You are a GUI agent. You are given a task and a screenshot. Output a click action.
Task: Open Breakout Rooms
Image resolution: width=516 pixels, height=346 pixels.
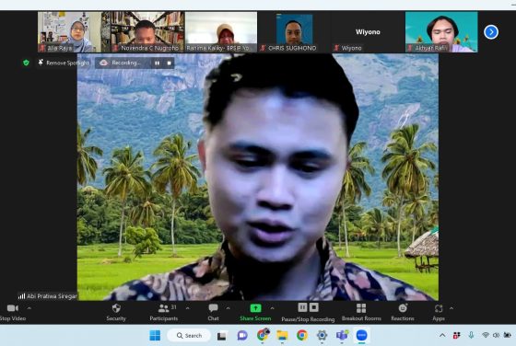361,313
